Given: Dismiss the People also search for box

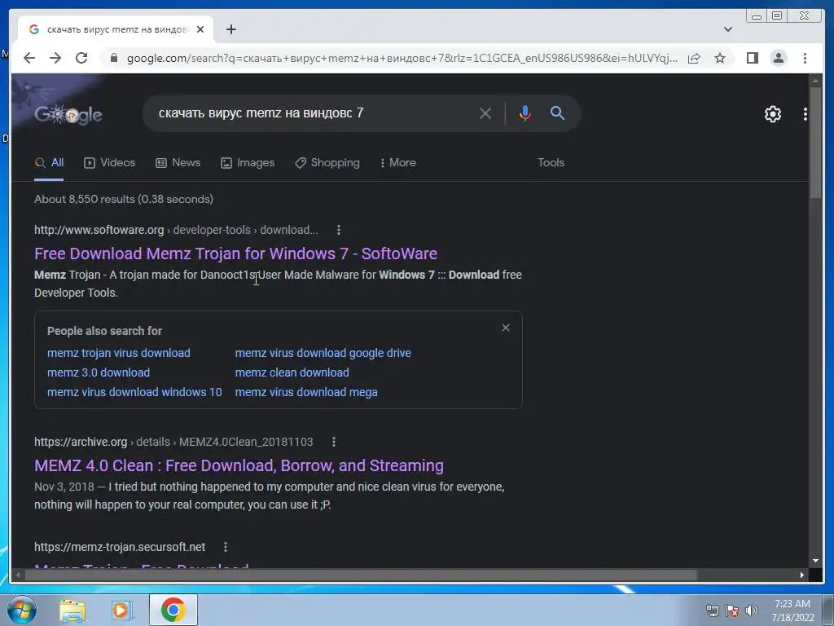Looking at the screenshot, I should point(506,328).
